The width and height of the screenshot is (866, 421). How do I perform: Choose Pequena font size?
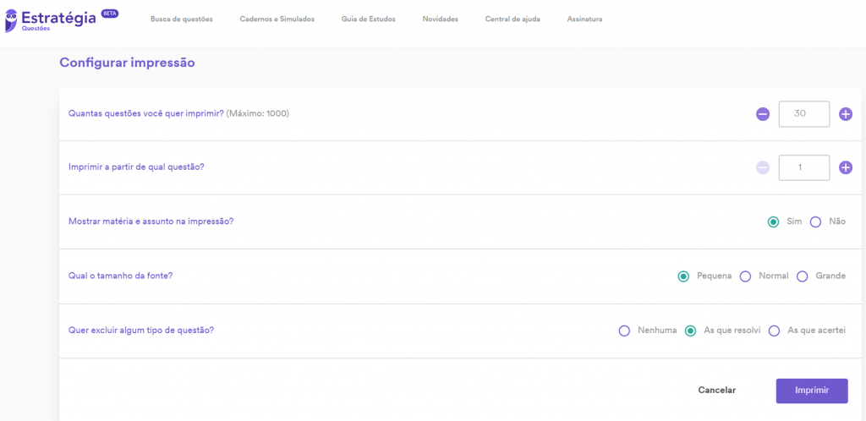click(683, 276)
